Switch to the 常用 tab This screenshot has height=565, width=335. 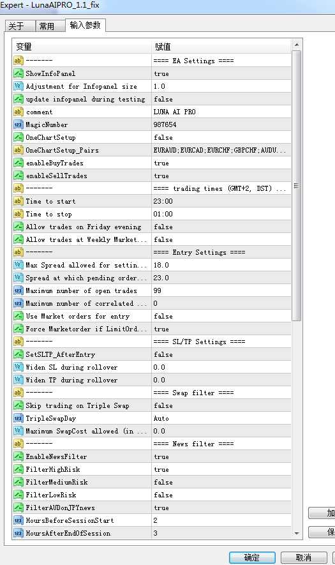[50, 26]
